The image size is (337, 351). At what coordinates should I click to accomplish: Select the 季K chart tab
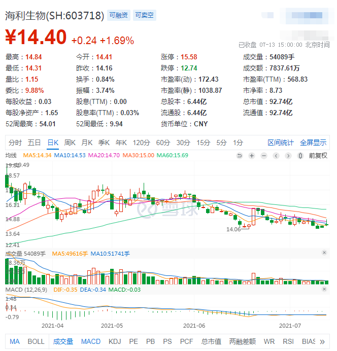(104, 143)
